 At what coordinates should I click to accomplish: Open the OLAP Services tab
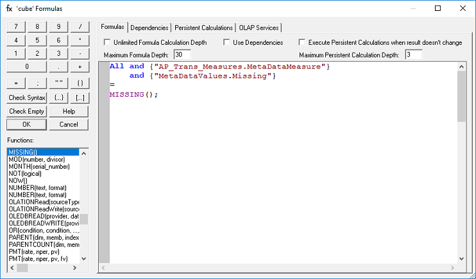click(x=259, y=28)
